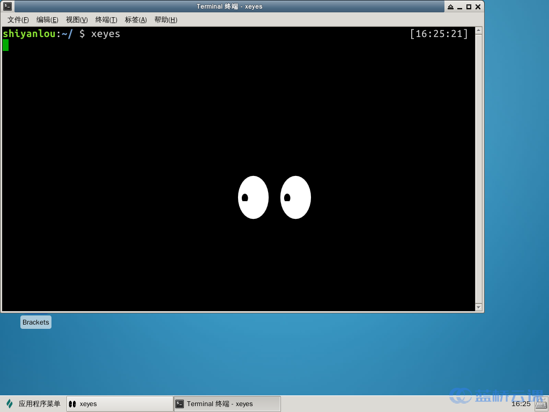Click the scrollbar down arrow in the terminal
The width and height of the screenshot is (549, 412).
(479, 306)
